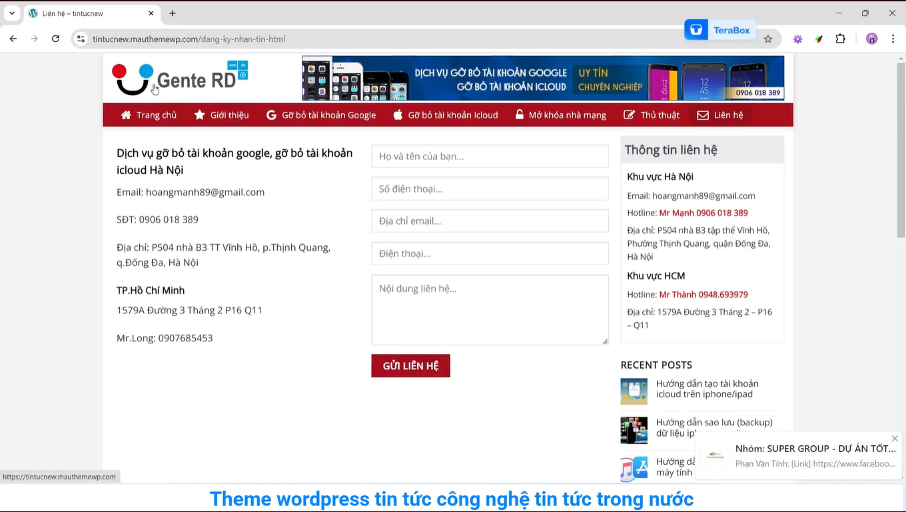Open Gỡ bỏ tài khoản Icloud menu
906x512 pixels.
click(x=446, y=115)
